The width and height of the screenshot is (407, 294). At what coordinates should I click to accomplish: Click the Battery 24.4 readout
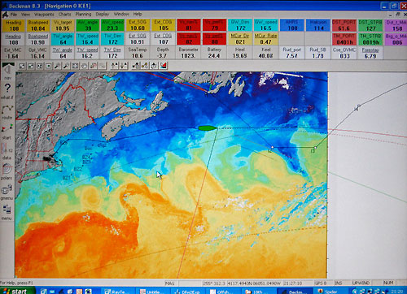tap(214, 53)
